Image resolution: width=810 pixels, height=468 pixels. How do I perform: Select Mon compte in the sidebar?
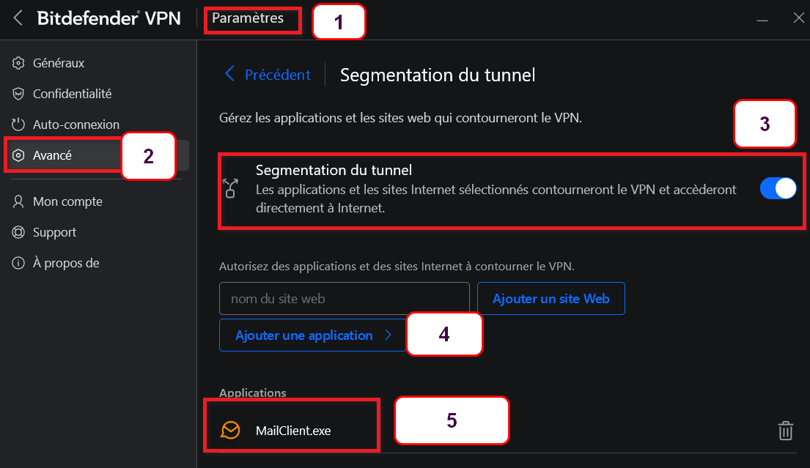67,201
